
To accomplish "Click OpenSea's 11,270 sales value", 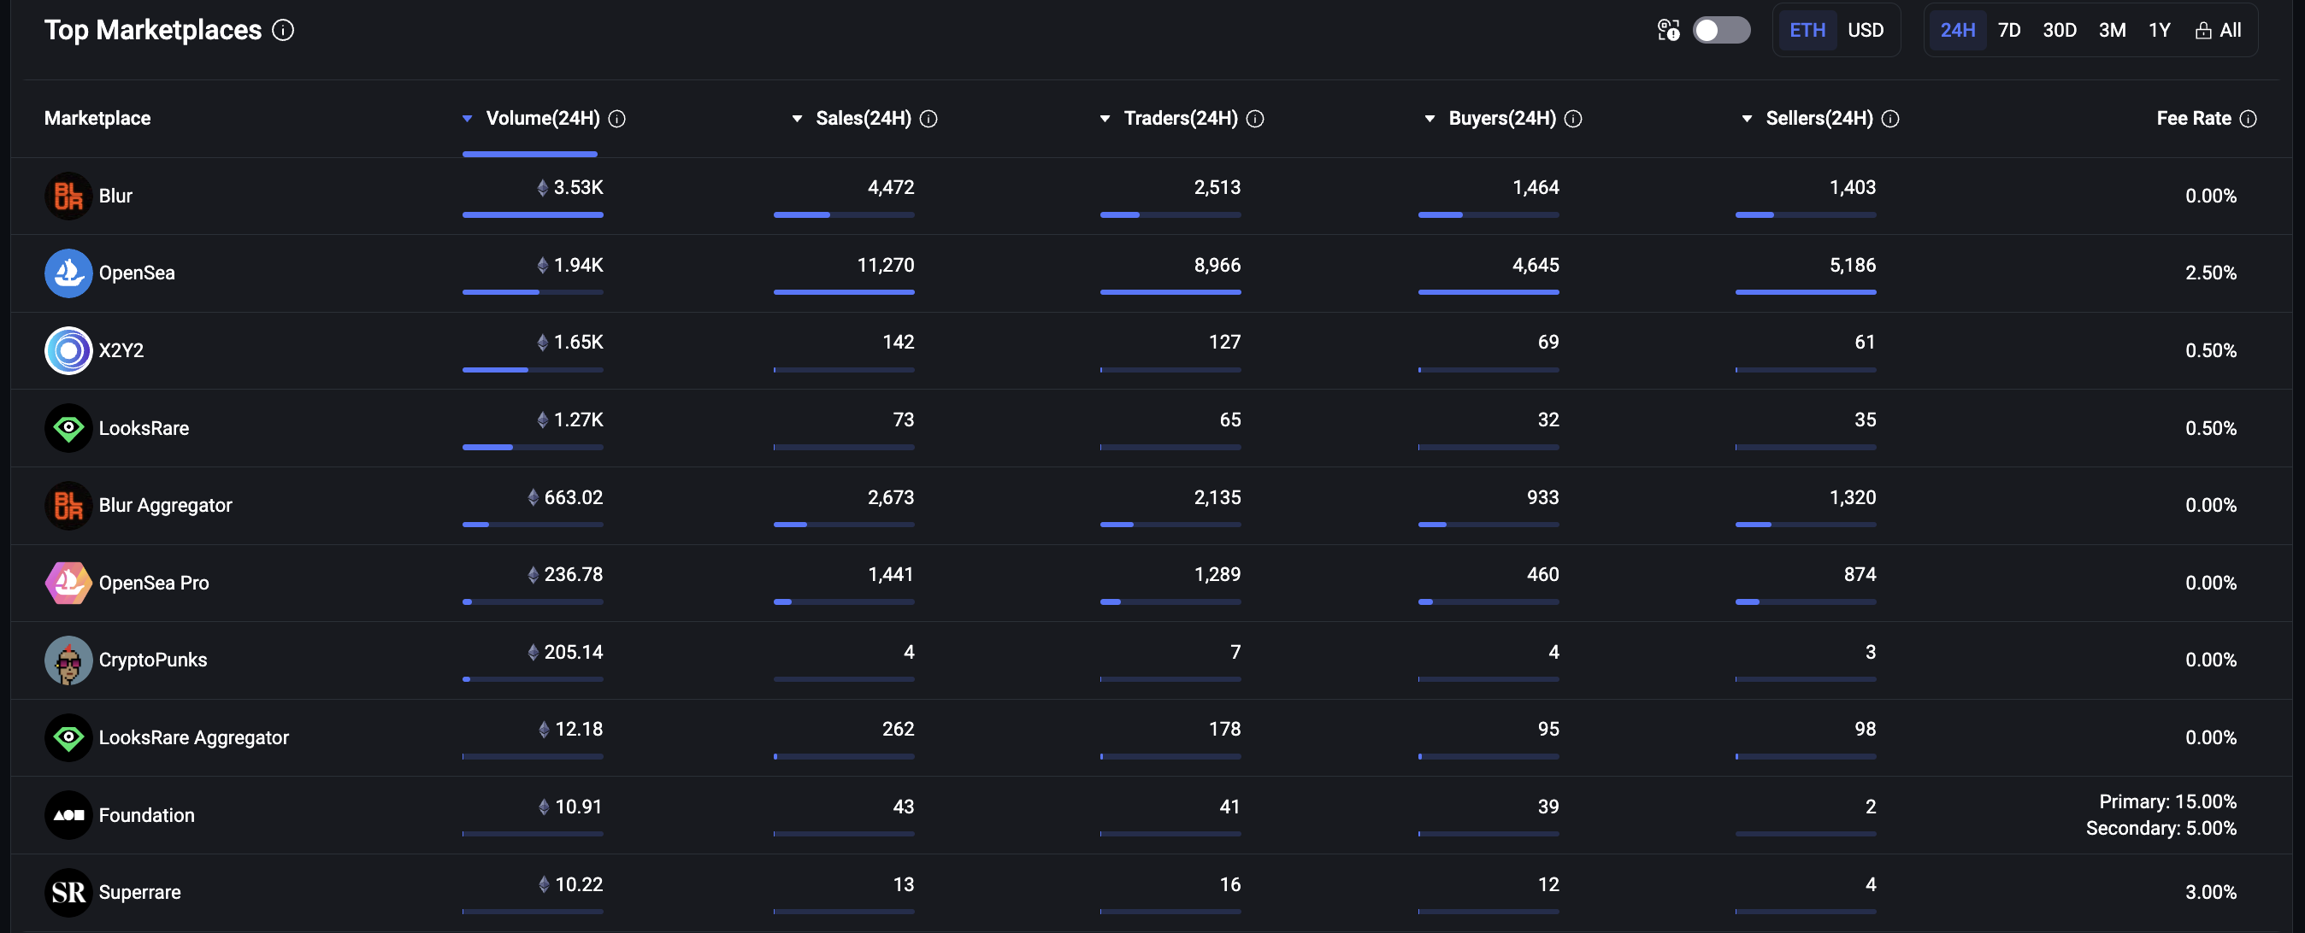I will (x=885, y=265).
